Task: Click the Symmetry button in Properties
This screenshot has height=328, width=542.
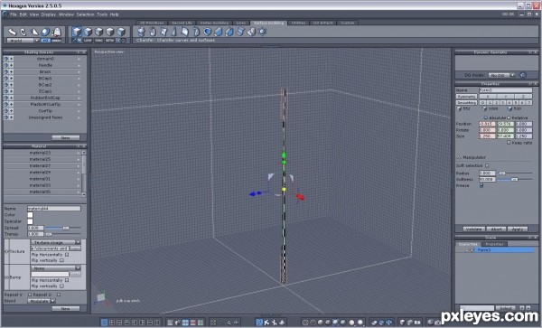Action: coord(466,97)
